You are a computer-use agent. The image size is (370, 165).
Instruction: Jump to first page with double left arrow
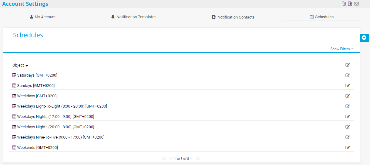[x=164, y=159]
